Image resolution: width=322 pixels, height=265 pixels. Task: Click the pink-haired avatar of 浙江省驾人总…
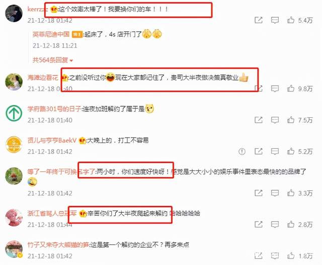[14, 218]
